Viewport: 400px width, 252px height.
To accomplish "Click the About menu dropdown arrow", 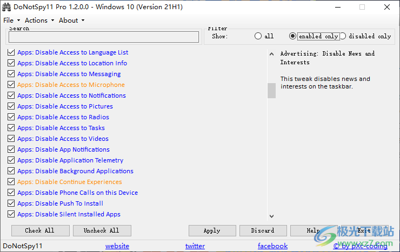I will pos(83,21).
